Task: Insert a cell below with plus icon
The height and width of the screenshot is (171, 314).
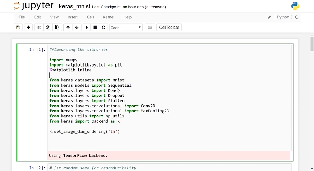Action: pos(29,28)
